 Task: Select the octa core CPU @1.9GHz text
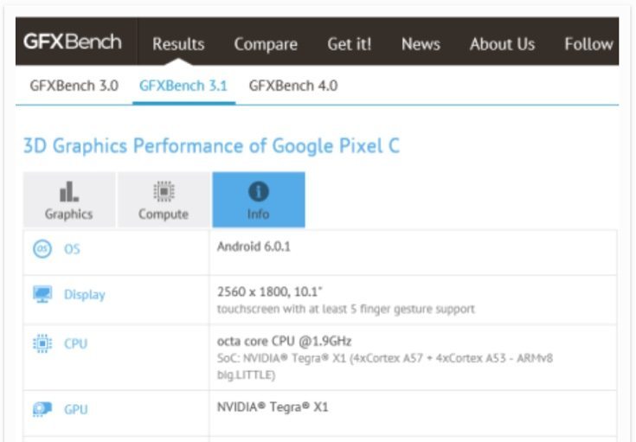click(x=284, y=342)
